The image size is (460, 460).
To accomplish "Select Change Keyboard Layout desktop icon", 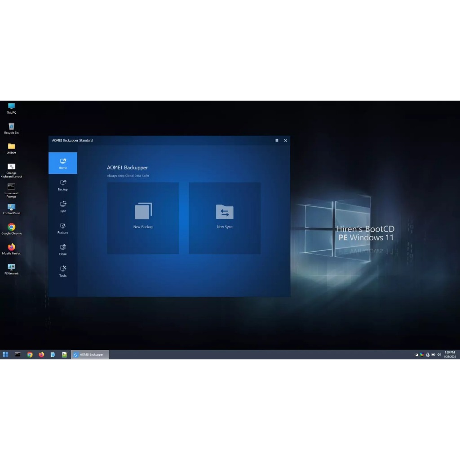I will (11, 171).
